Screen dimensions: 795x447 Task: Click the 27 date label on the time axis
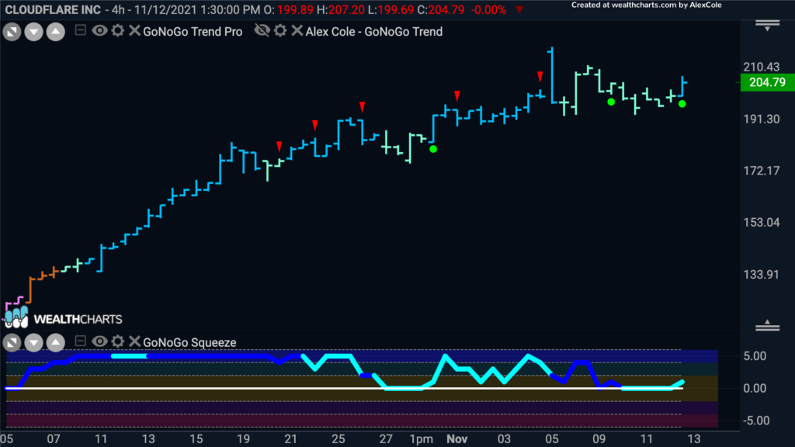pyautogui.click(x=386, y=439)
